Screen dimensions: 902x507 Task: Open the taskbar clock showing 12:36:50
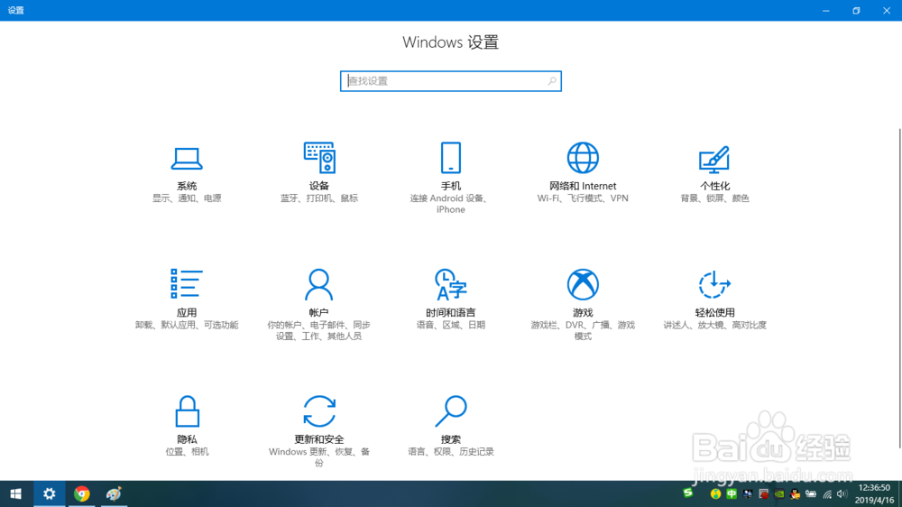tap(874, 493)
